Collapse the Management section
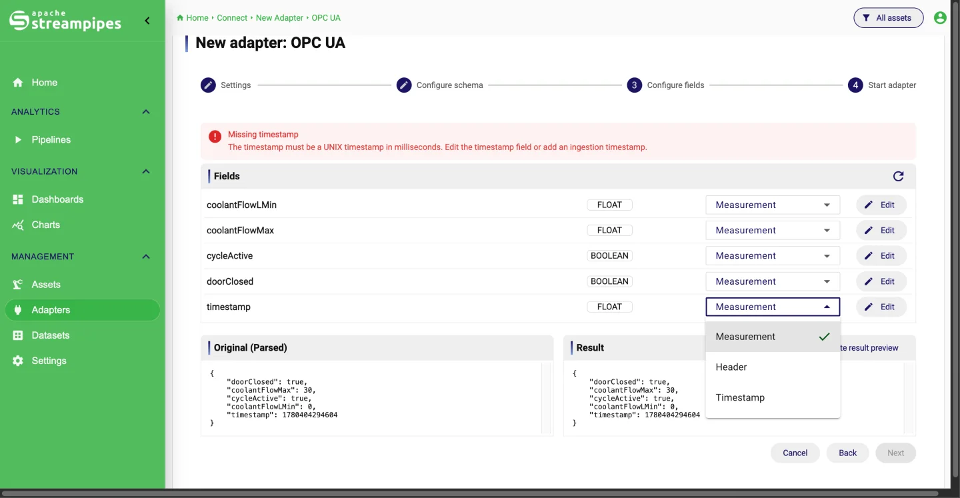 pos(146,257)
